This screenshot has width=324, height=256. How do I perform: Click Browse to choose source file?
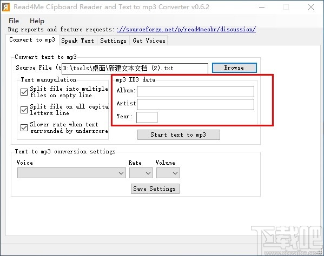pos(234,68)
